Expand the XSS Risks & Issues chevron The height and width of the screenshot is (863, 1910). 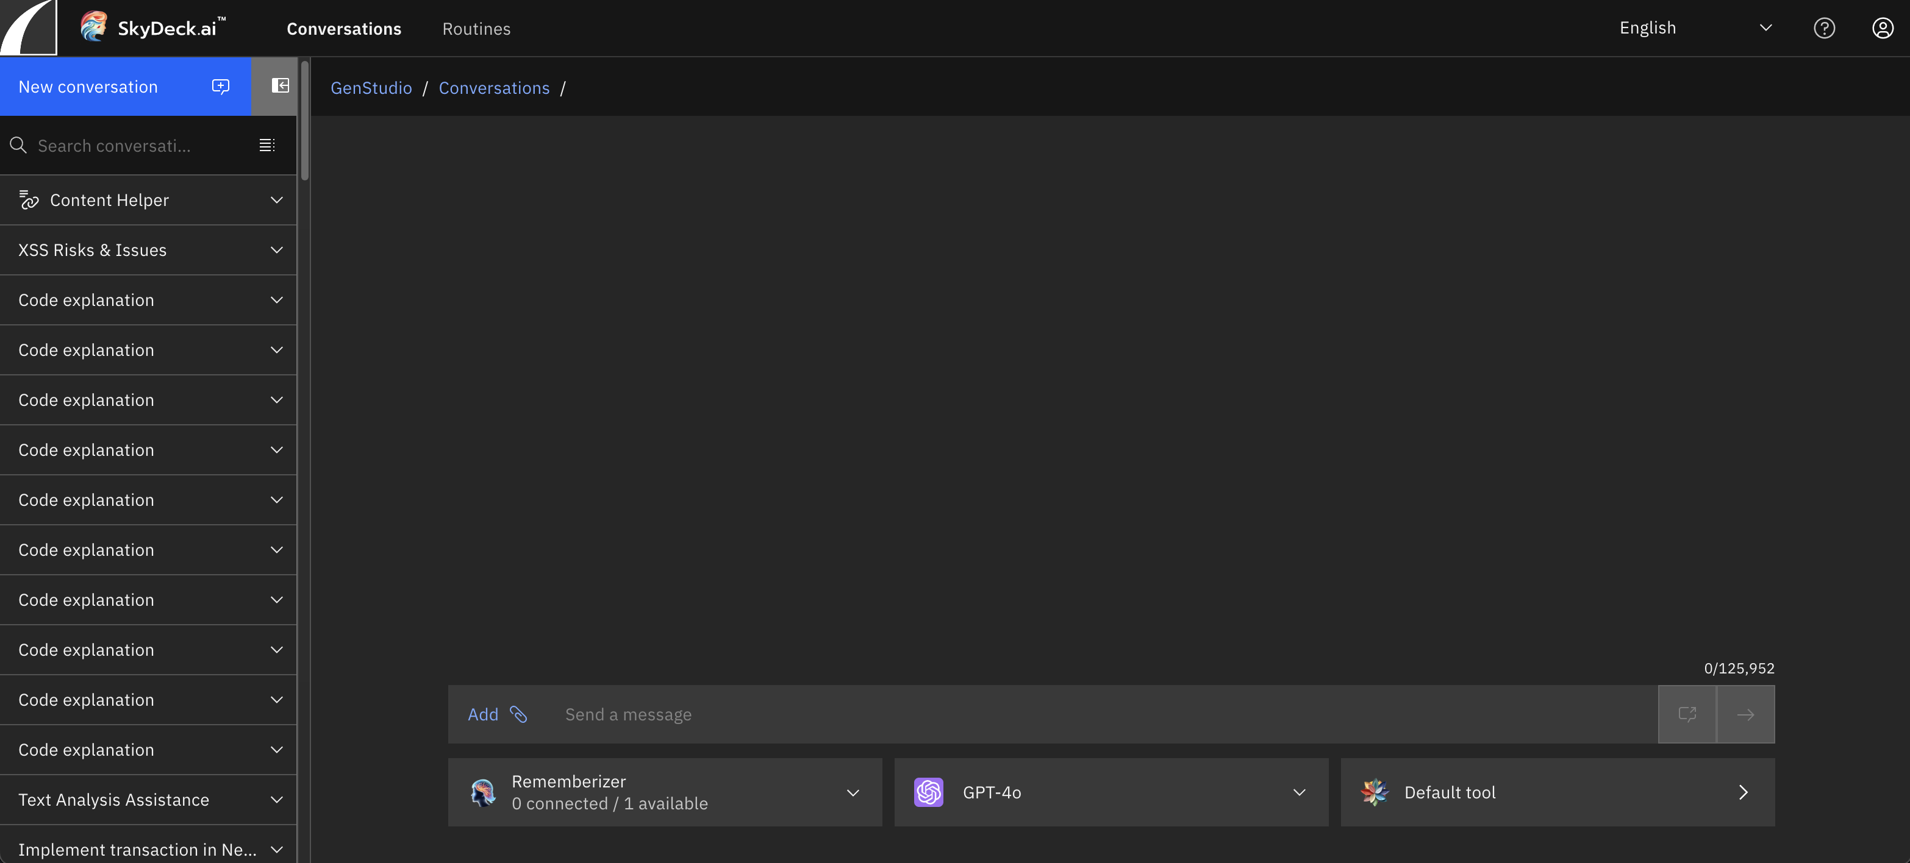coord(277,250)
